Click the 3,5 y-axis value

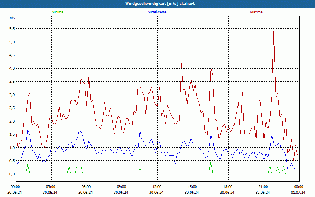(12, 82)
